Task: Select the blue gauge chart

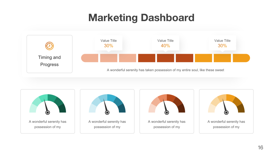Action: (107, 105)
